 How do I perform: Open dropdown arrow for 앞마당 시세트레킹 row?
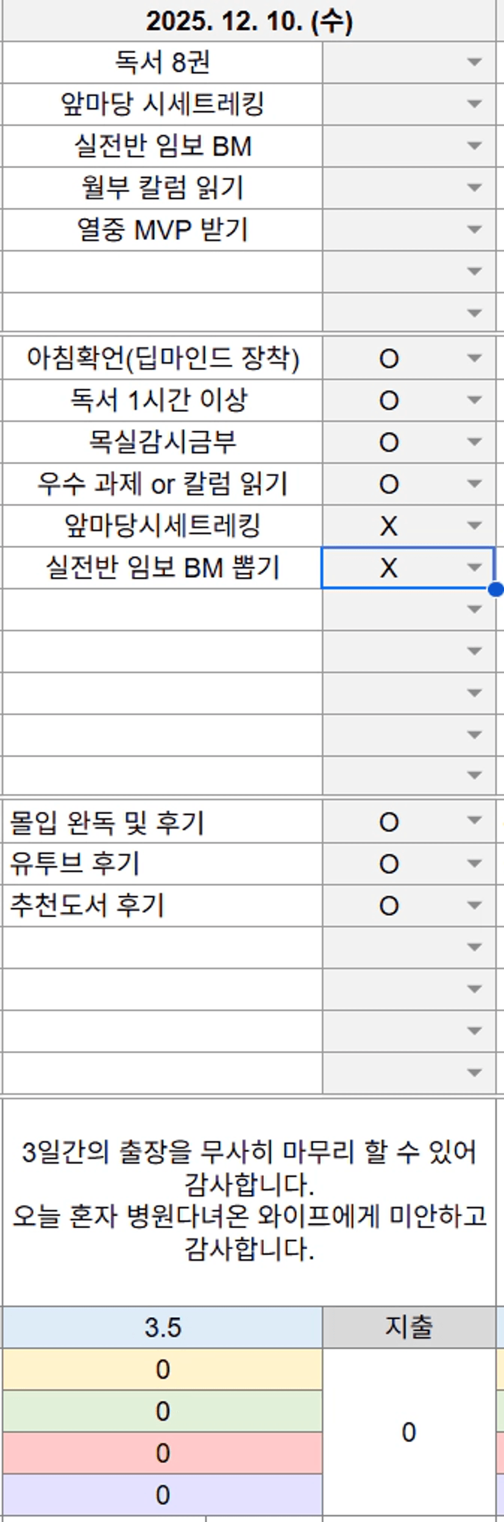(x=474, y=104)
